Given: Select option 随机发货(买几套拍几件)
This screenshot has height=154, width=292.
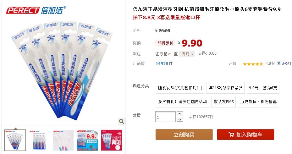Looking at the screenshot, I should pyautogui.click(x=180, y=88).
